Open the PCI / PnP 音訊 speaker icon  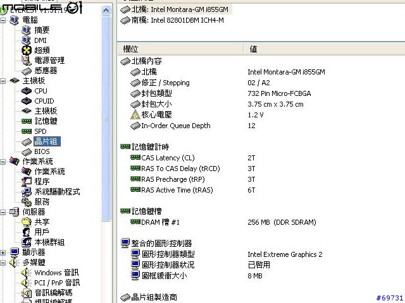click(27, 283)
